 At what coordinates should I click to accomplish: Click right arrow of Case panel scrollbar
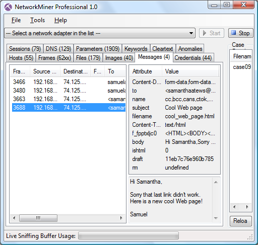[247, 207]
